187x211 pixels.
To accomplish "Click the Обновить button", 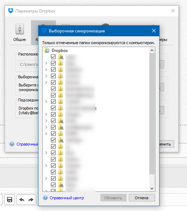I will point(113,198).
